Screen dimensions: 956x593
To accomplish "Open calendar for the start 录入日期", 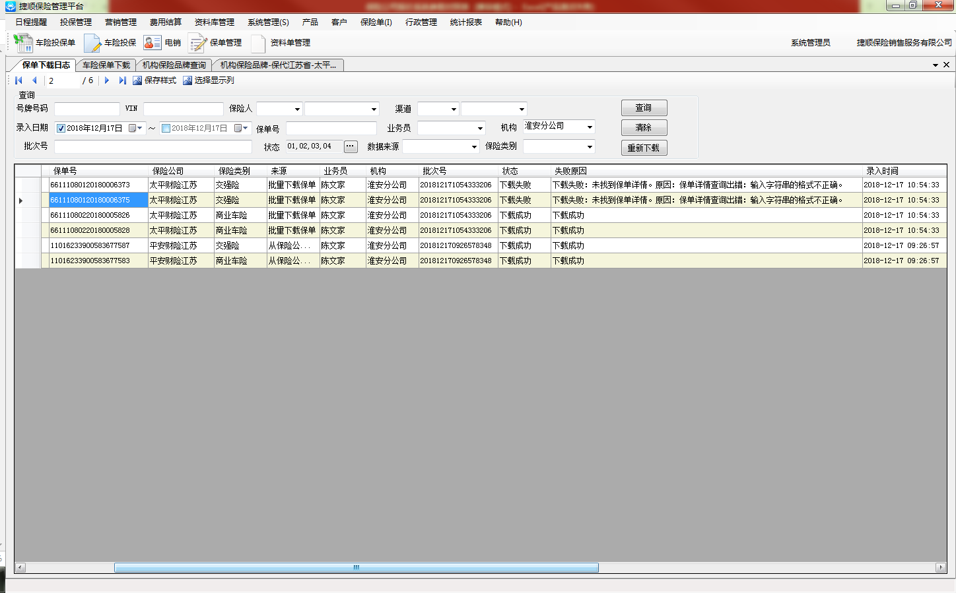I will coord(135,128).
